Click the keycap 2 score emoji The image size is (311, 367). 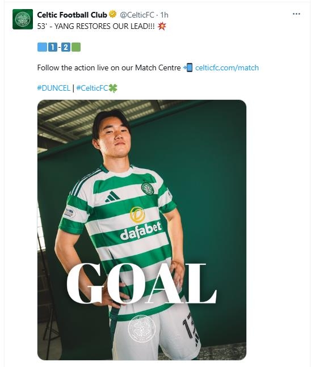pyautogui.click(x=66, y=47)
